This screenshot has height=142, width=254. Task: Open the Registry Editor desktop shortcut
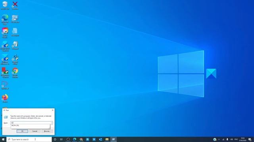(x=15, y=60)
